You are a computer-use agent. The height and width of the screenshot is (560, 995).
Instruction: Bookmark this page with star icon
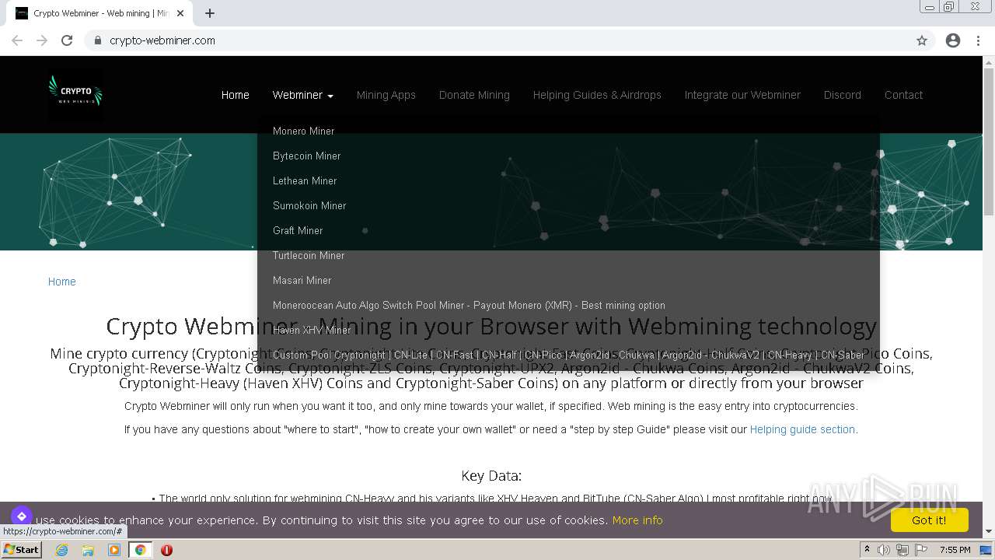pos(922,40)
